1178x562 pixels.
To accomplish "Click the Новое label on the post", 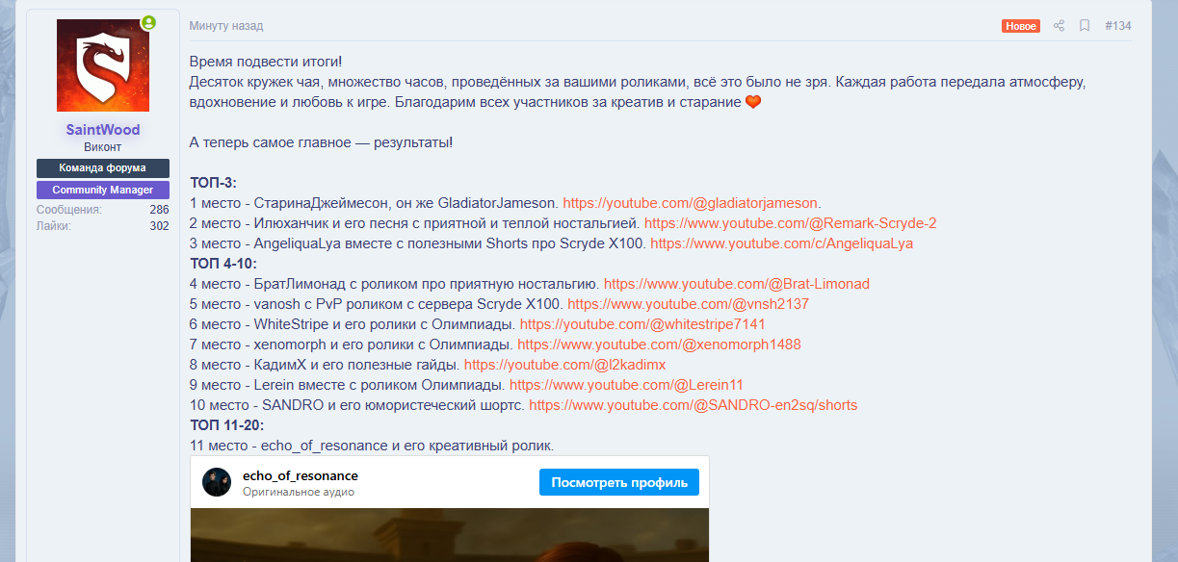I will click(x=1021, y=26).
